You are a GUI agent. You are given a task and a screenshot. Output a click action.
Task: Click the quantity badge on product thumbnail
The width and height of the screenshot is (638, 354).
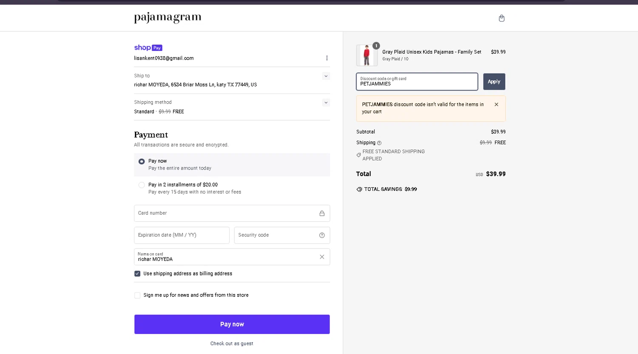pyautogui.click(x=376, y=45)
